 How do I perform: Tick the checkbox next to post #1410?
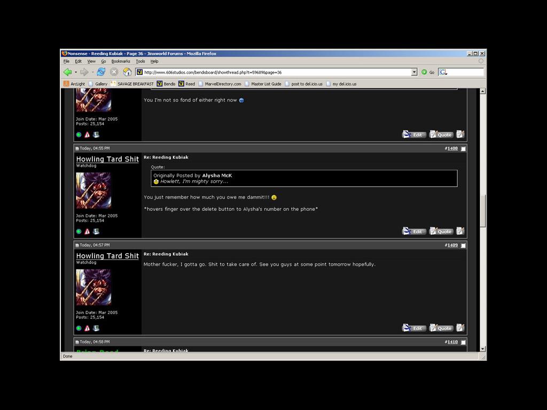pos(463,342)
